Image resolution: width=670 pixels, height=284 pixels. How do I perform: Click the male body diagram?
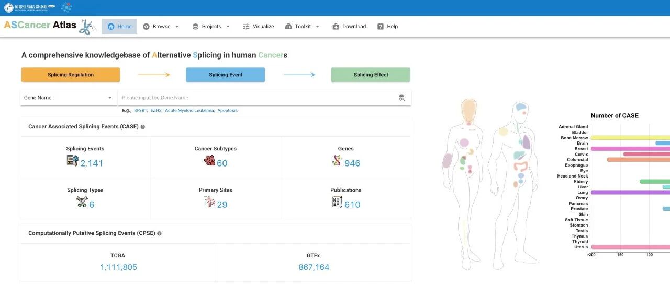pos(515,185)
